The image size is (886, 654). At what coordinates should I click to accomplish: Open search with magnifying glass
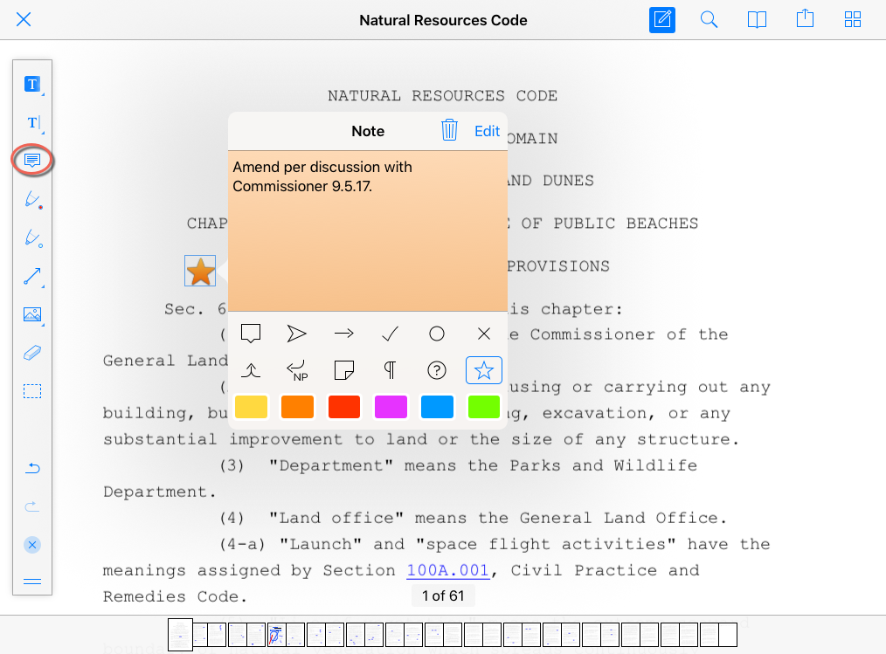click(709, 20)
